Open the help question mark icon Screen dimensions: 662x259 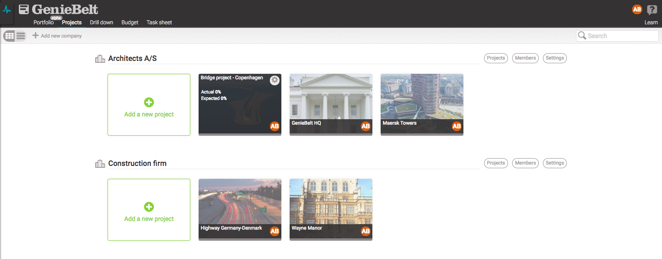(x=652, y=10)
